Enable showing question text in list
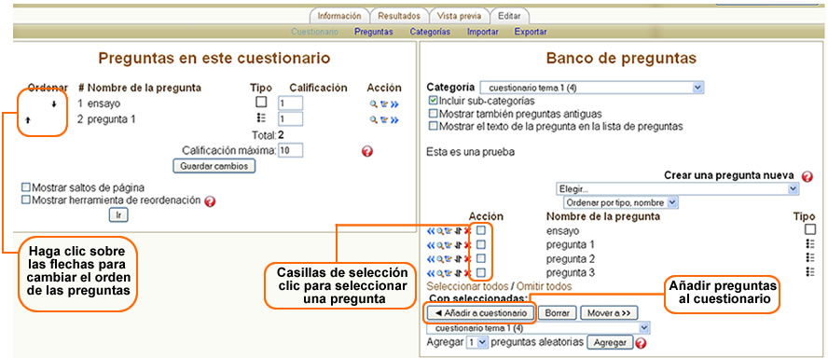The height and width of the screenshot is (358, 828). (x=434, y=126)
